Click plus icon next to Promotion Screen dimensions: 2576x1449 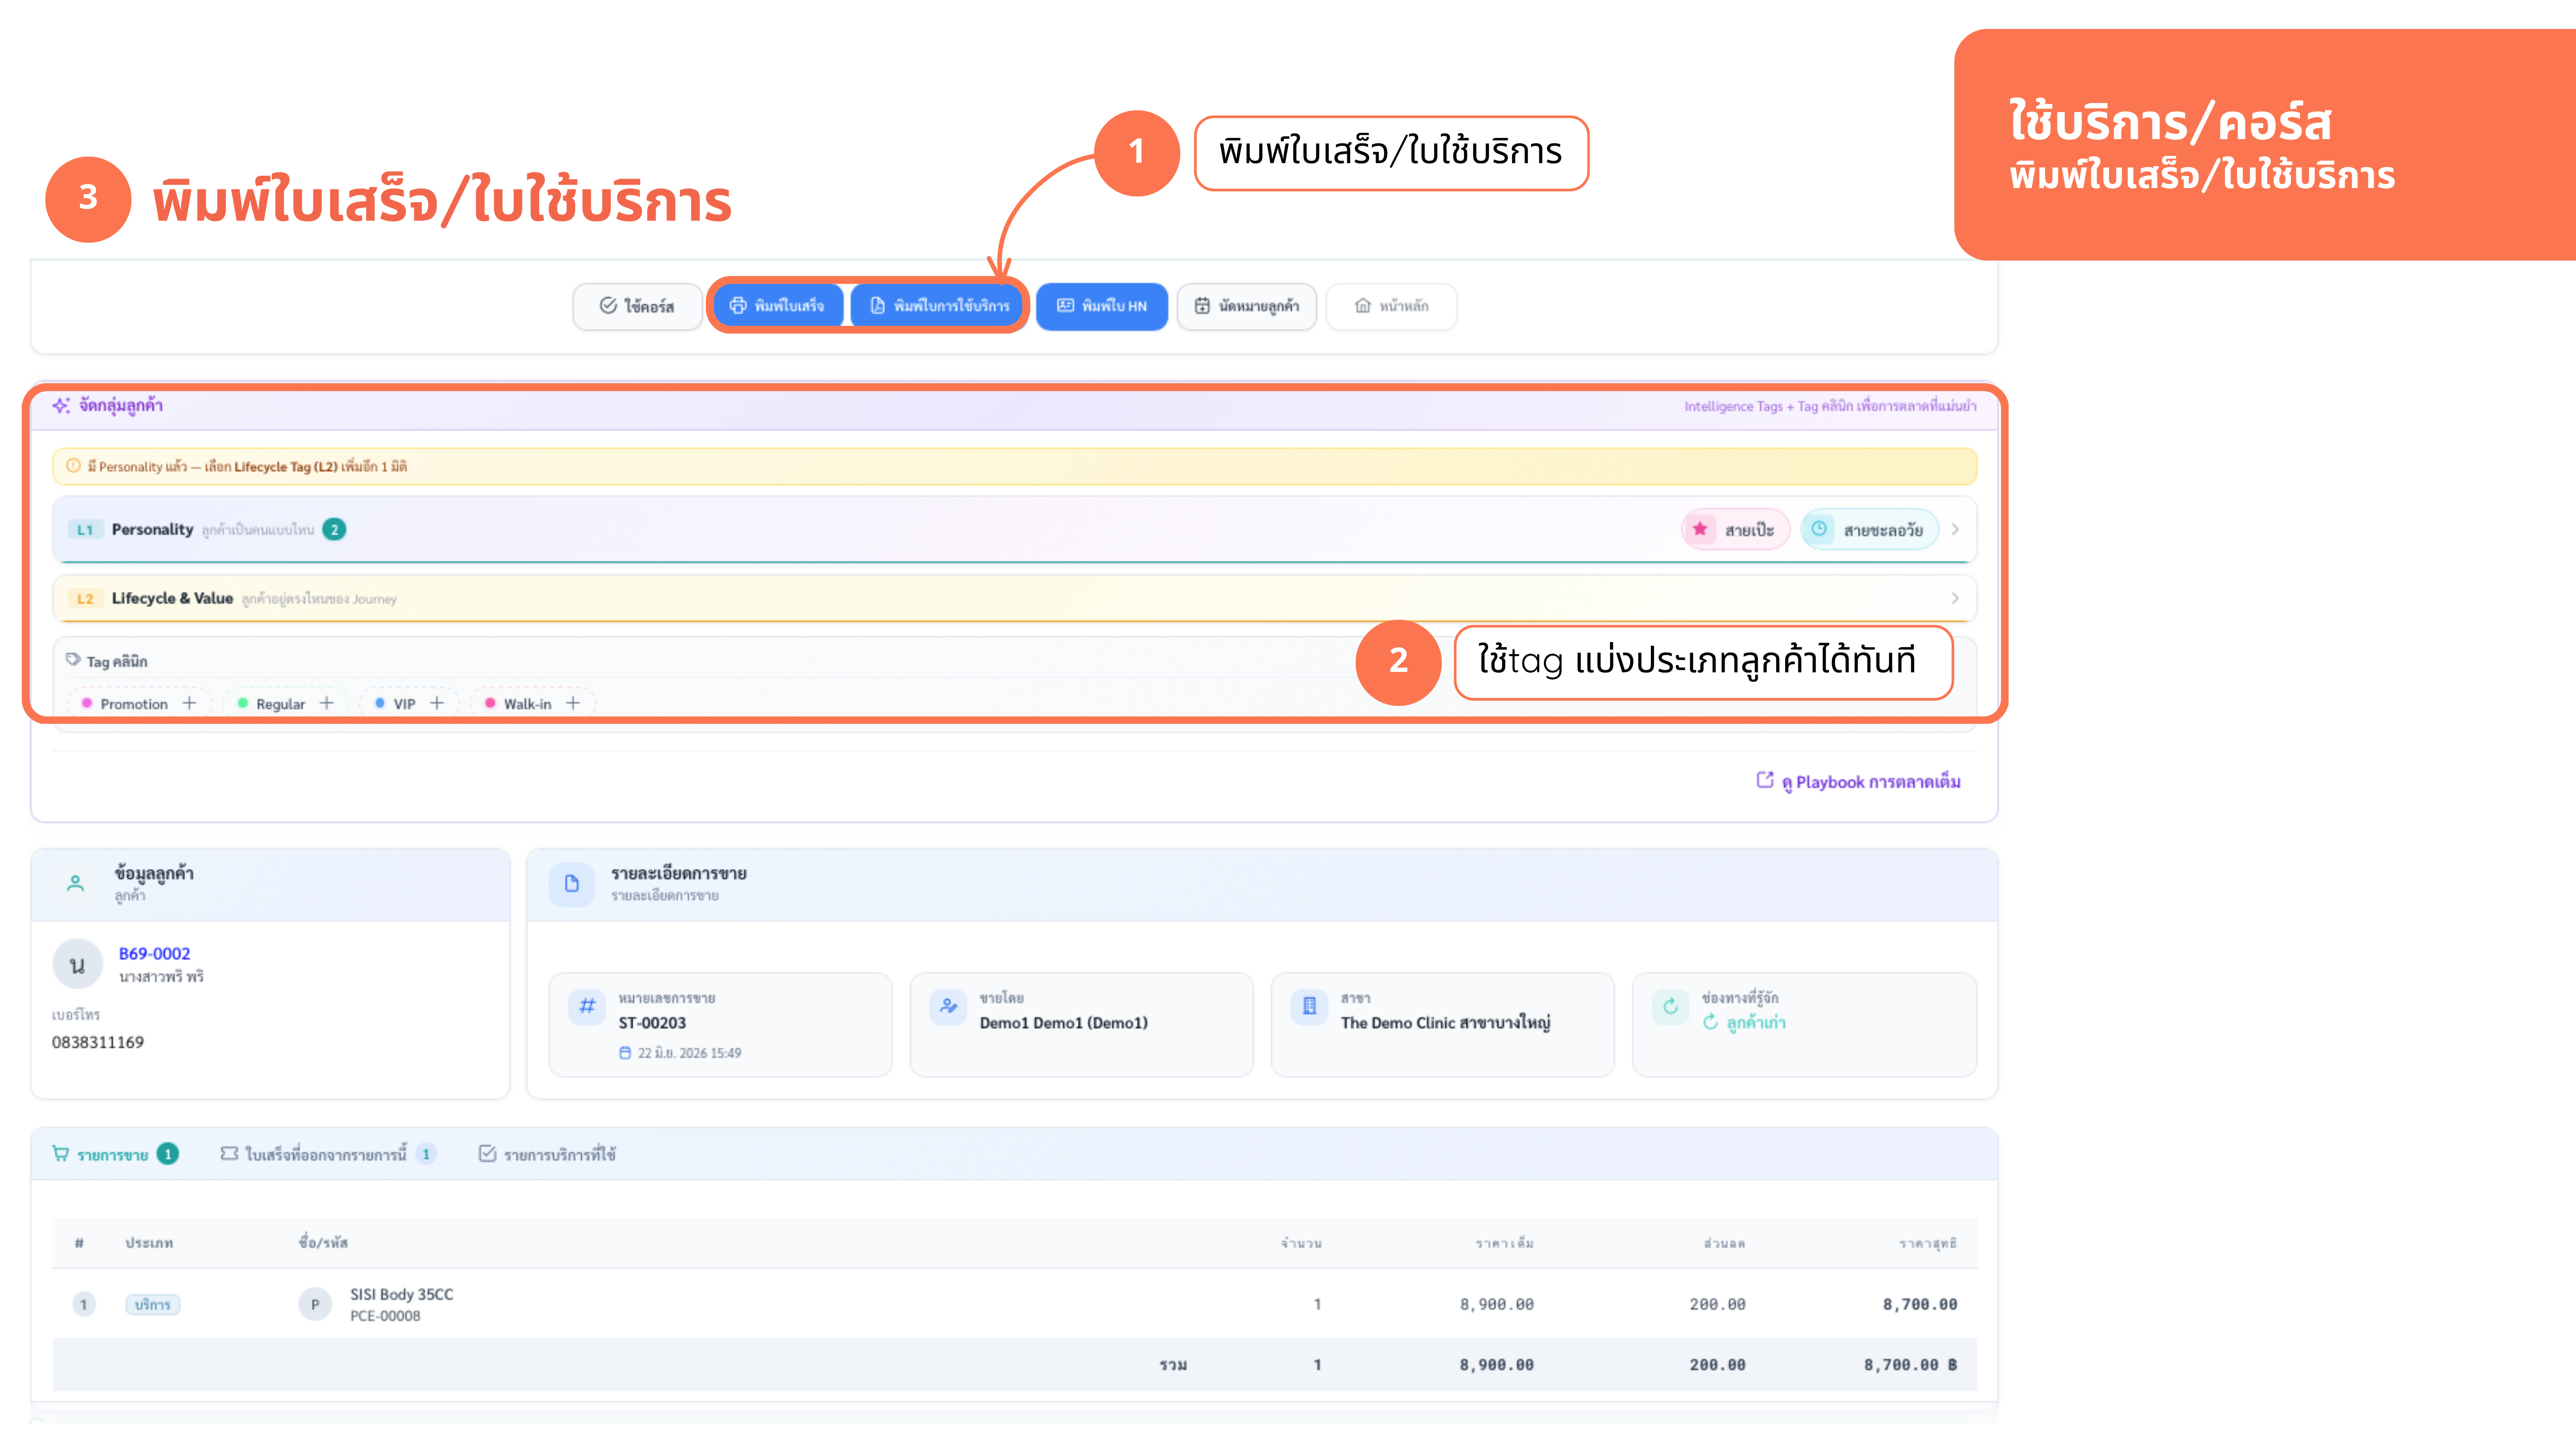tap(189, 703)
